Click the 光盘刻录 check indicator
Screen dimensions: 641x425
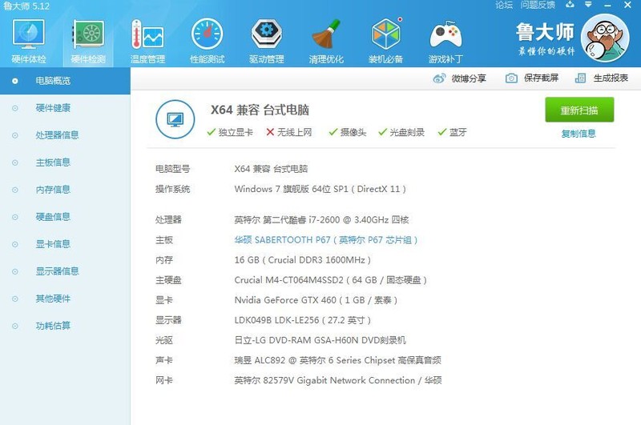[x=401, y=132]
